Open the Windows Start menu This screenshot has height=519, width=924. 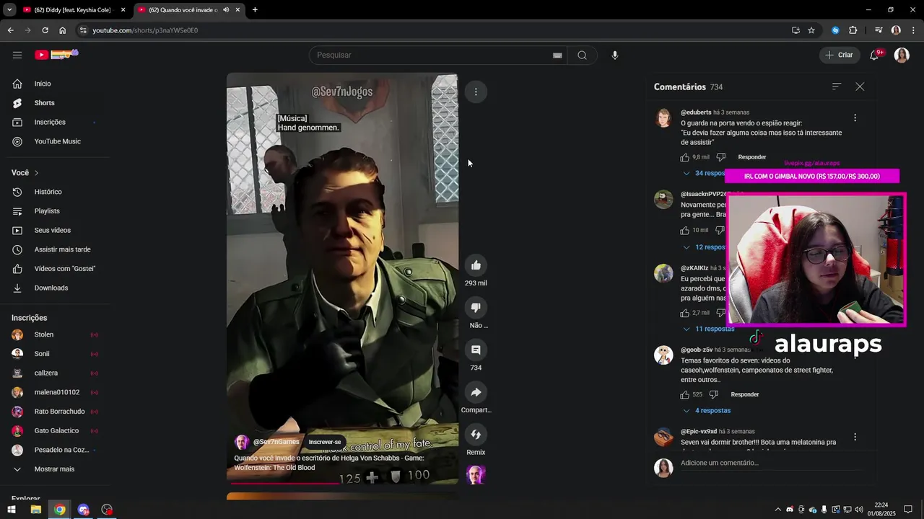12,510
